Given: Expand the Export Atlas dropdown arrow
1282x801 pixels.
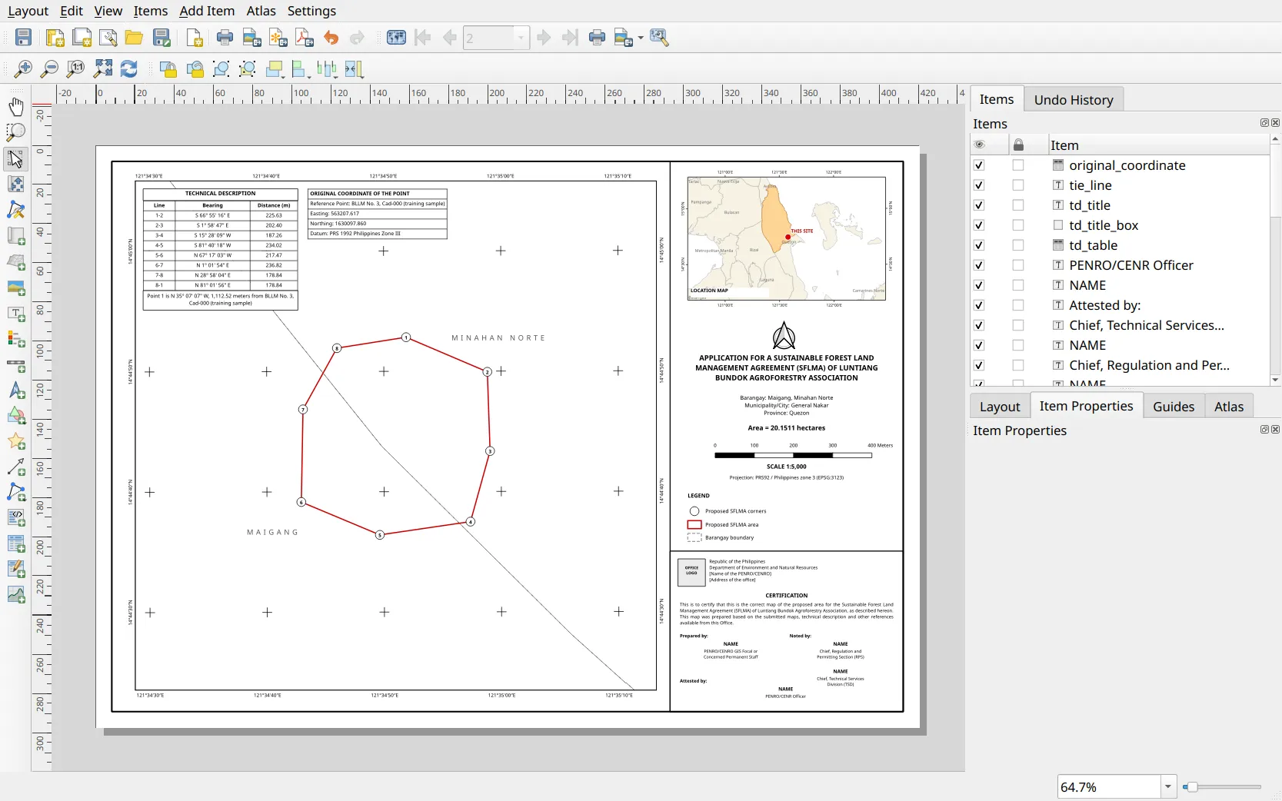Looking at the screenshot, I should (x=641, y=38).
